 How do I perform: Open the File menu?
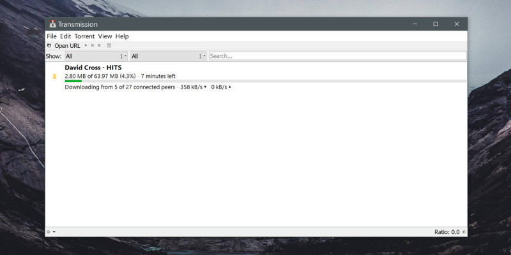point(52,36)
